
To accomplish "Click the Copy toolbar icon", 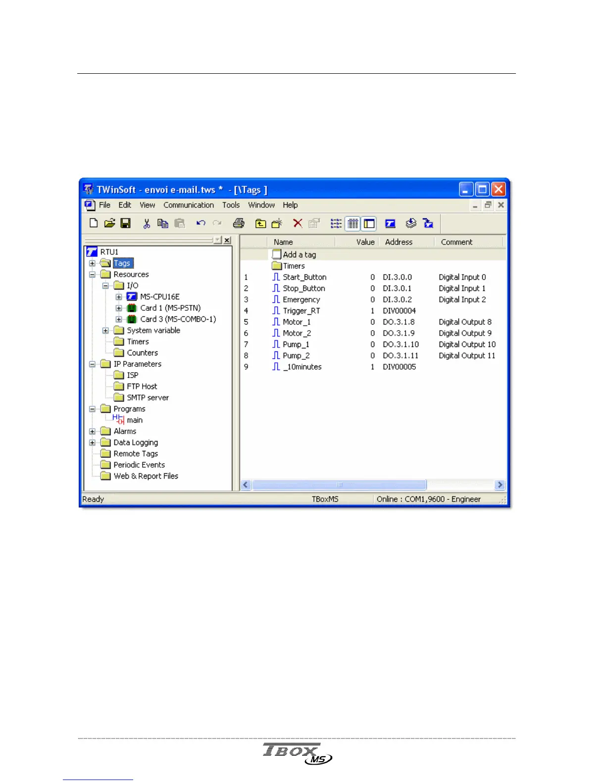I will tap(162, 223).
